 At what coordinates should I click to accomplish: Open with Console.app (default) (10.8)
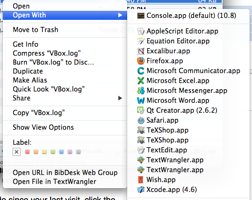(x=188, y=16)
